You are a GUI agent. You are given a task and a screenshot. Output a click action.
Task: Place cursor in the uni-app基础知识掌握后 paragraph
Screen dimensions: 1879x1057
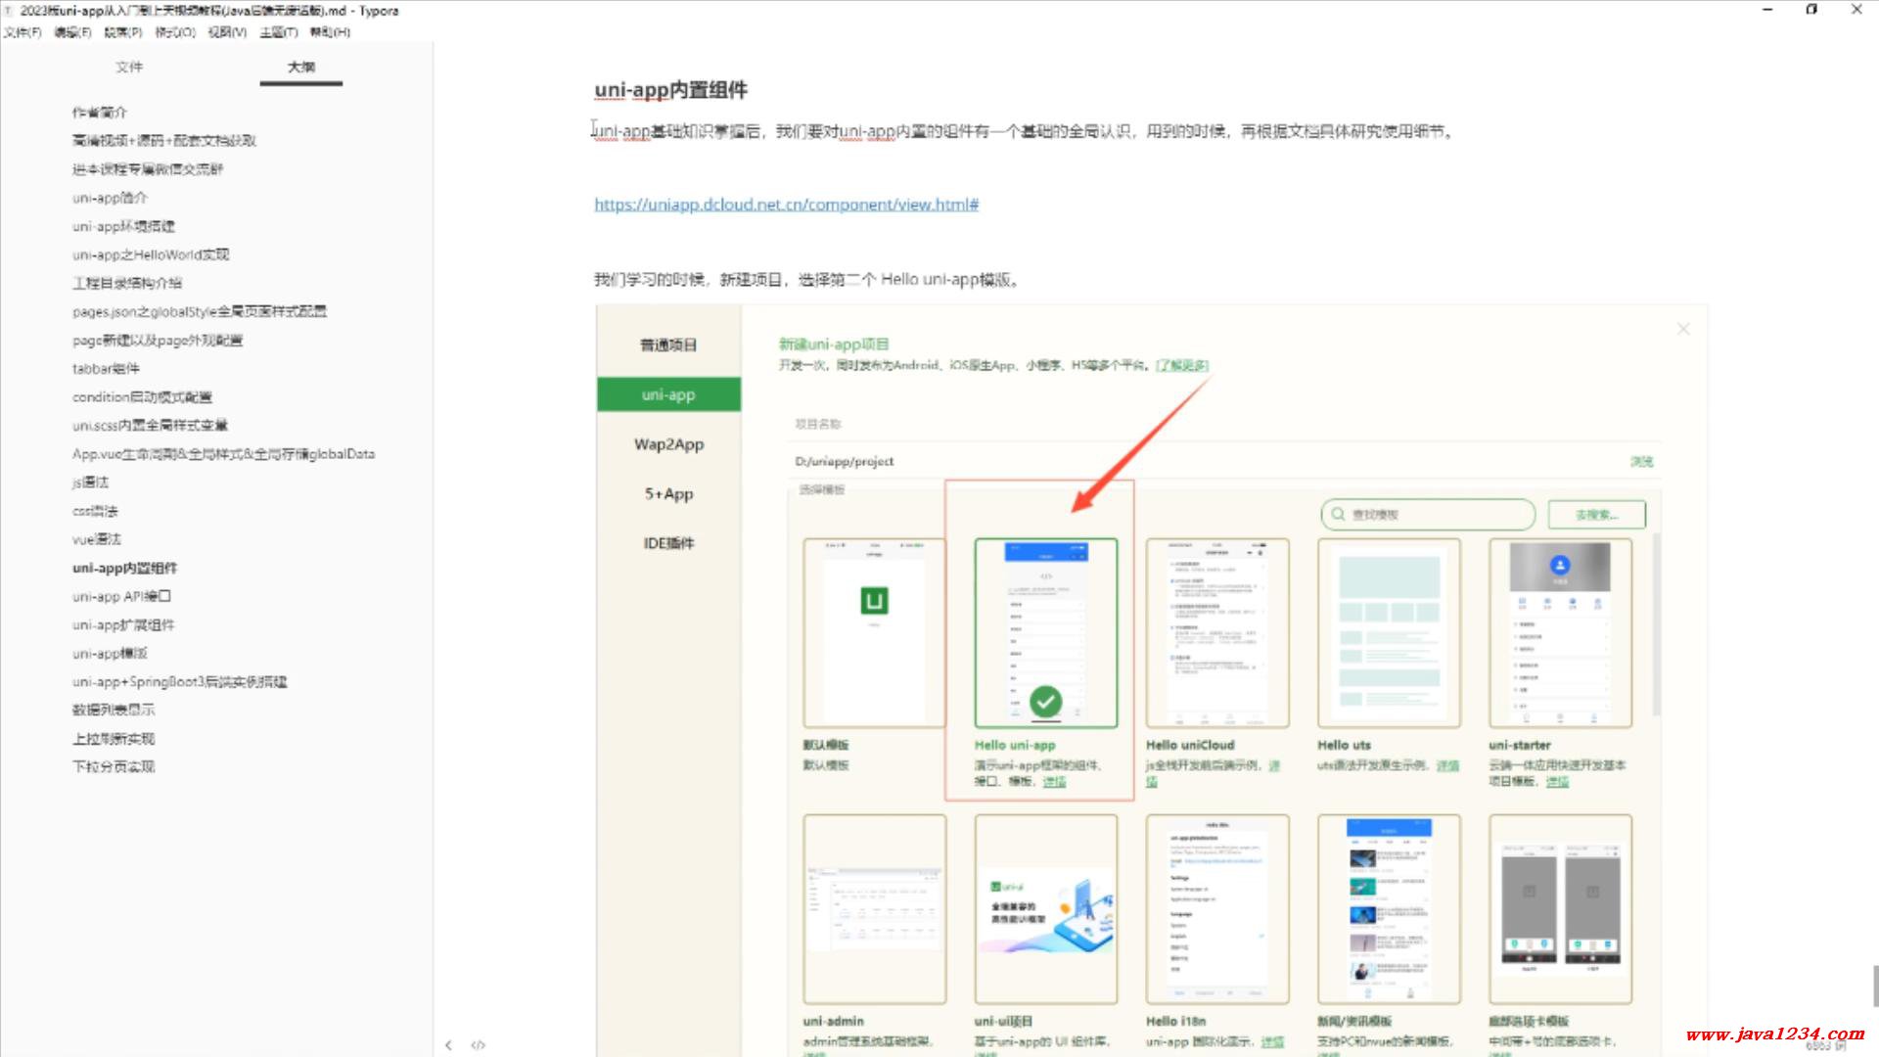pyautogui.click(x=1024, y=131)
